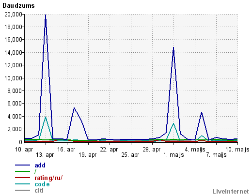The height and width of the screenshot is (196, 252).
Task: Click the 1. maijs blue peak point
Action: 173,47
